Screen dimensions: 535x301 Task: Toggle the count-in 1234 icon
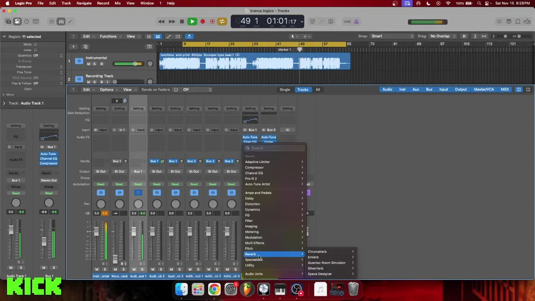tap(347, 21)
